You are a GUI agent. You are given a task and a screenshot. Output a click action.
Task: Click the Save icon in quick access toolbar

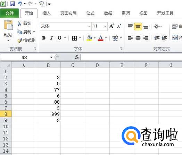12,3
